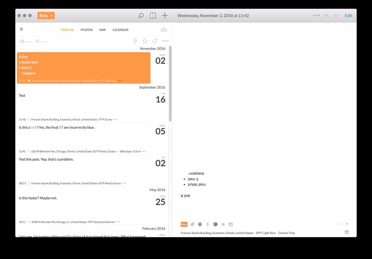Click the timeline list scrollbar
Viewport: 372px width, 259px height.
(170, 84)
